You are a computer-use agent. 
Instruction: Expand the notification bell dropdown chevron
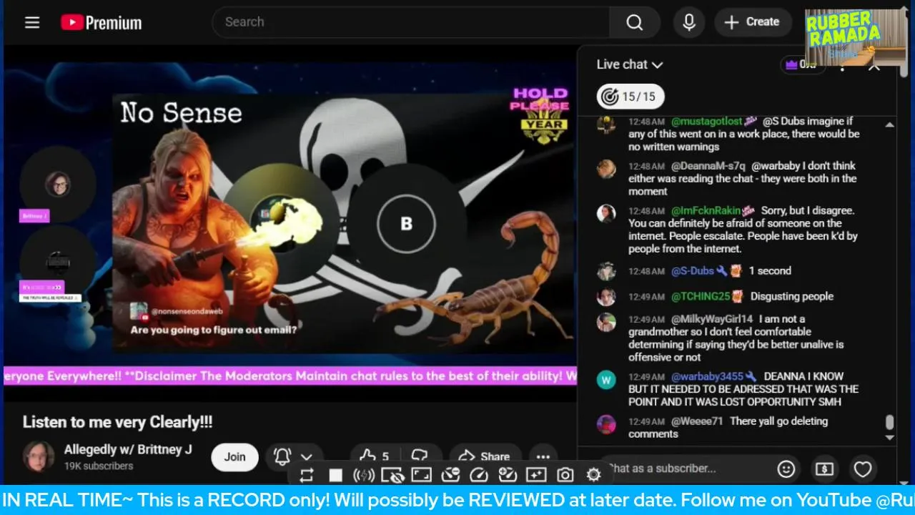[x=307, y=457]
